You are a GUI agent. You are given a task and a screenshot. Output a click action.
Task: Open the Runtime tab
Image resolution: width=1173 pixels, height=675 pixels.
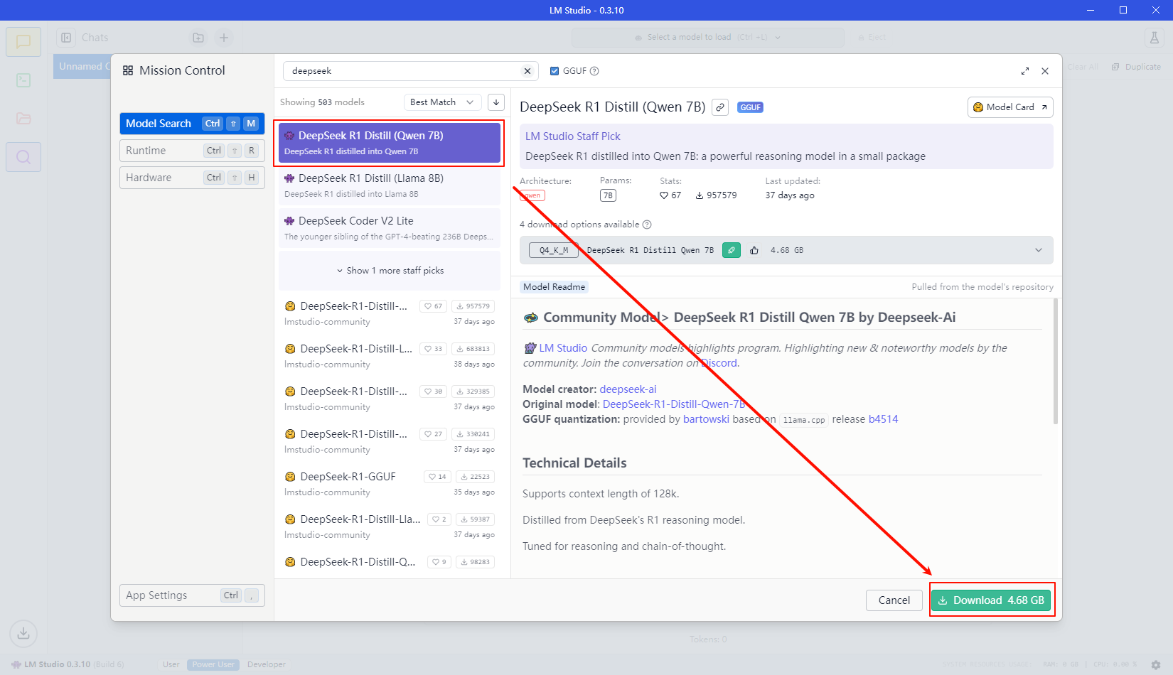click(x=192, y=151)
